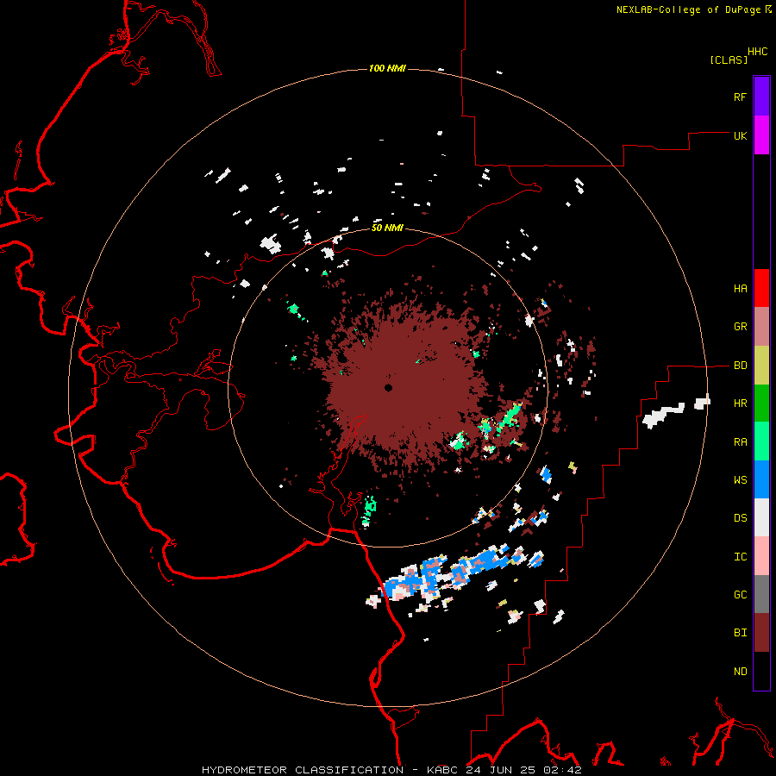
Task: Click the UK magenta legend swatch
Action: click(761, 135)
